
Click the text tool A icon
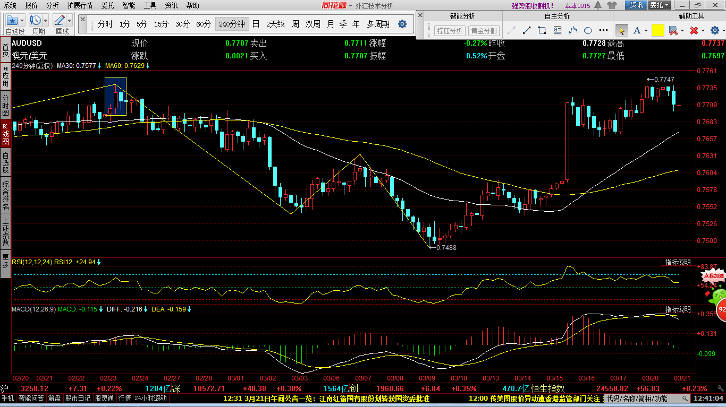tap(637, 30)
